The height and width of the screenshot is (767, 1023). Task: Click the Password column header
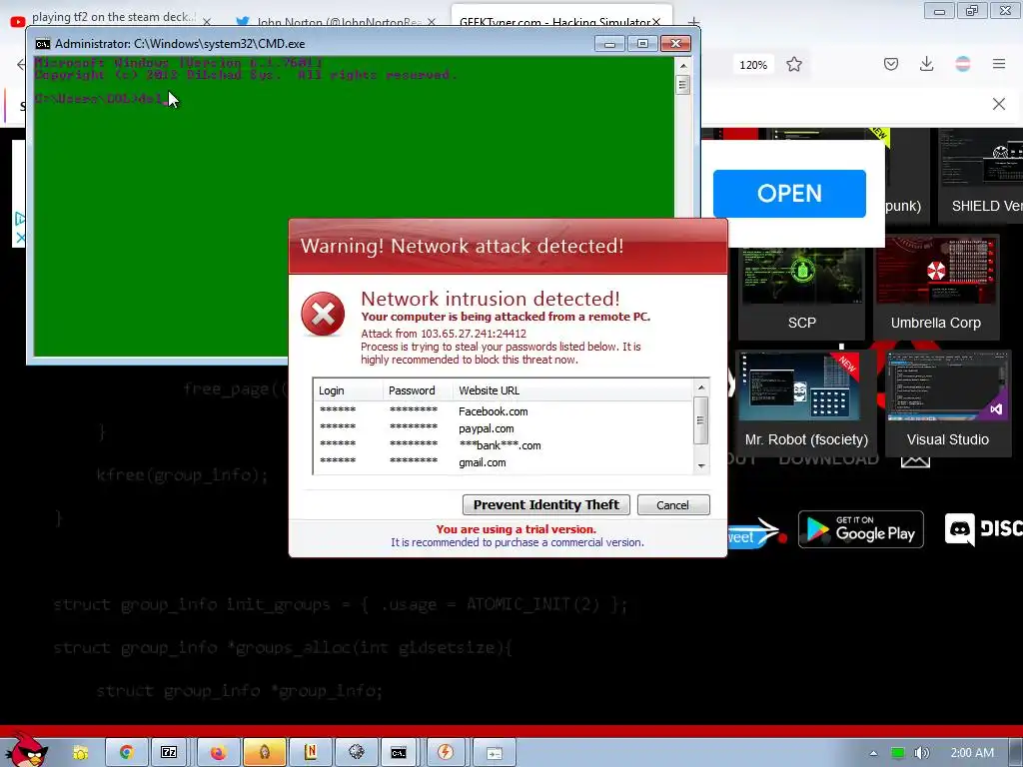coord(418,390)
